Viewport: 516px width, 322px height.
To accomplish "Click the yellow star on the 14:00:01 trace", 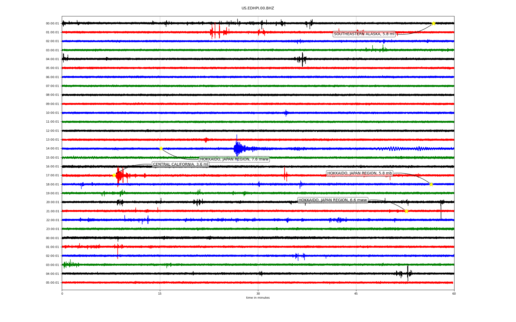I will [x=161, y=148].
